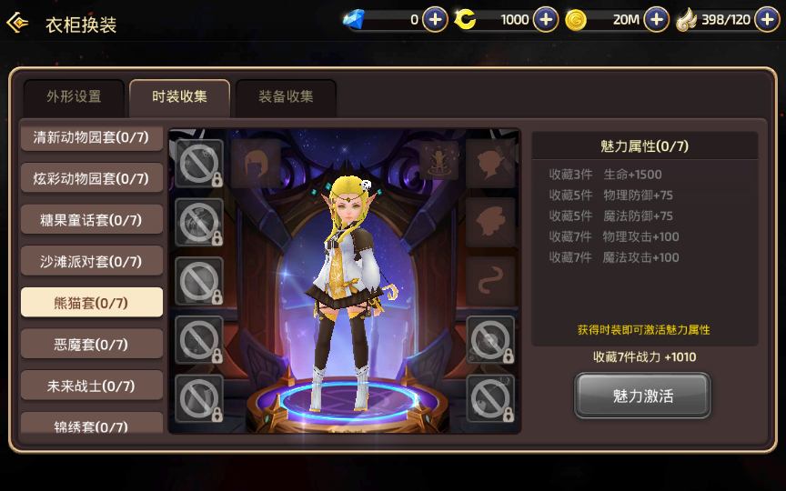
Task: Go back using the arrow icon
Action: click(17, 23)
